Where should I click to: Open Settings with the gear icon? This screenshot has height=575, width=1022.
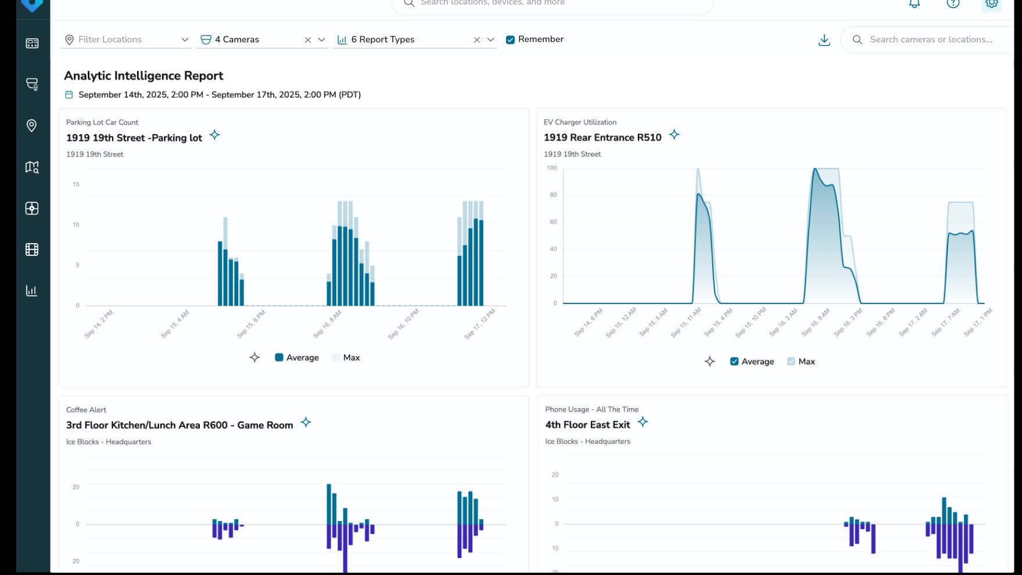click(992, 3)
